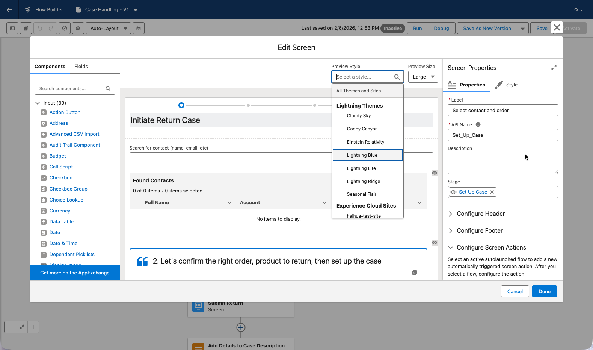The image size is (593, 350).
Task: Expand the Configure Header section
Action: coord(481,214)
